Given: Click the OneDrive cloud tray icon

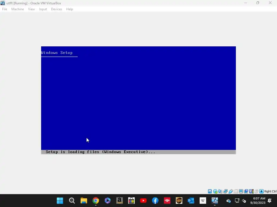Looking at the screenshot, I should [x=228, y=201].
